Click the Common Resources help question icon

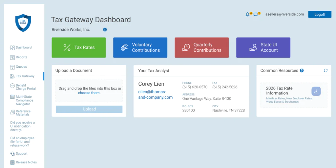click(302, 71)
